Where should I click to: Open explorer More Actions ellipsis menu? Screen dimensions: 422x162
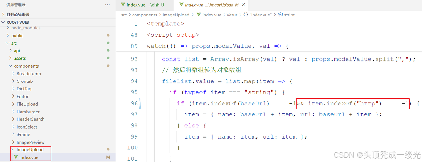pyautogui.click(x=107, y=5)
